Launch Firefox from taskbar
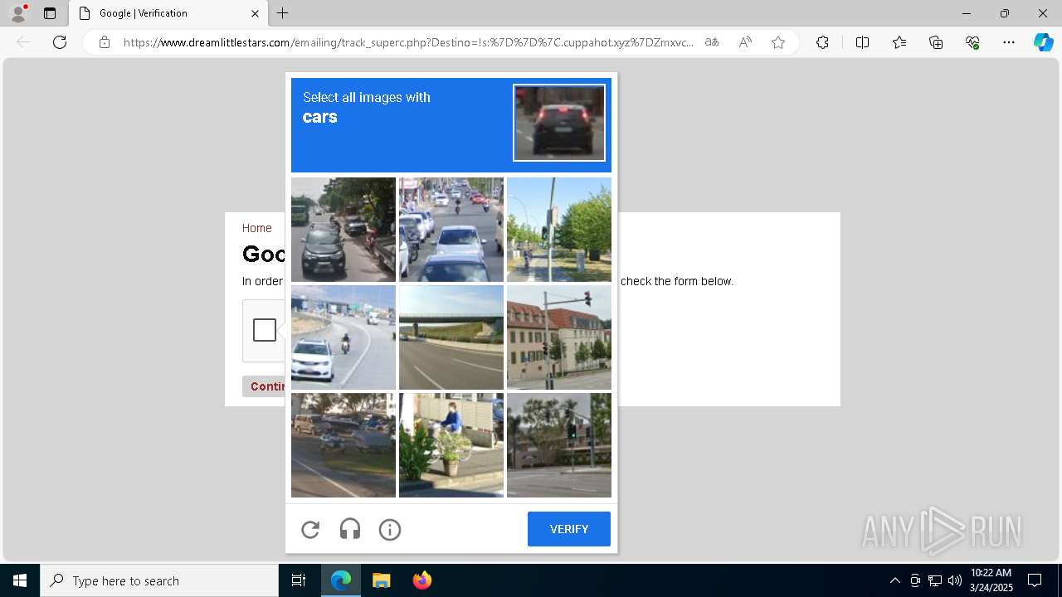The height and width of the screenshot is (597, 1062). [421, 580]
